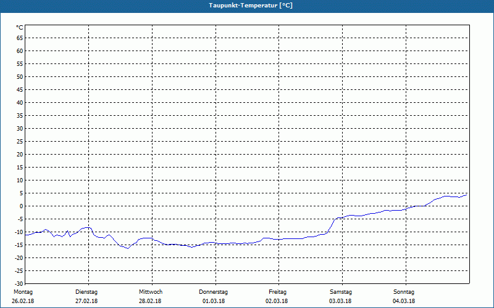494x308 pixels.
Task: Click the 25 axis label
Action: (x=20, y=142)
